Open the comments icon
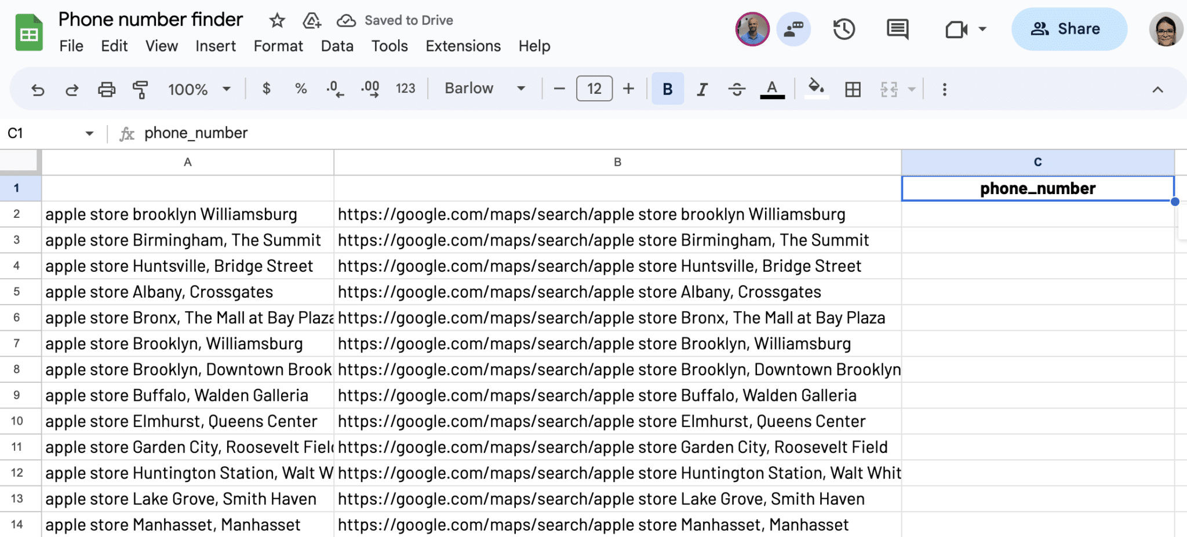 point(897,29)
